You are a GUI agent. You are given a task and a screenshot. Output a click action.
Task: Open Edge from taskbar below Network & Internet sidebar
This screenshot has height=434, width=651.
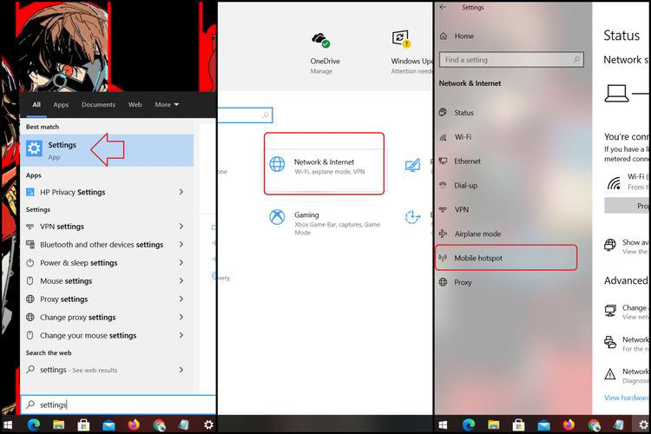469,424
